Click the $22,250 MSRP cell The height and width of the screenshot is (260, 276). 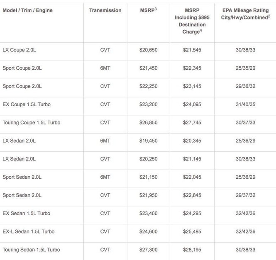click(149, 86)
